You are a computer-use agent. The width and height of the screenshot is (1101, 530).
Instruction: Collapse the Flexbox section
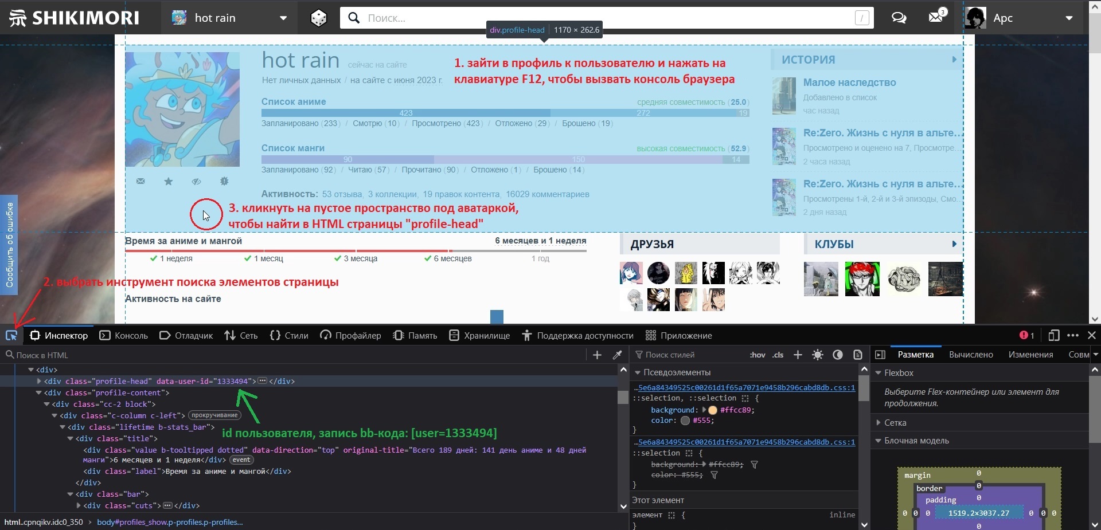point(878,373)
